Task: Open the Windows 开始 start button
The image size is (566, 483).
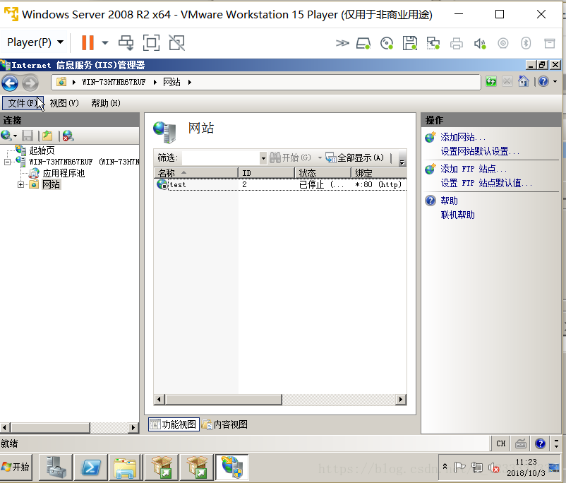Action: click(x=16, y=467)
